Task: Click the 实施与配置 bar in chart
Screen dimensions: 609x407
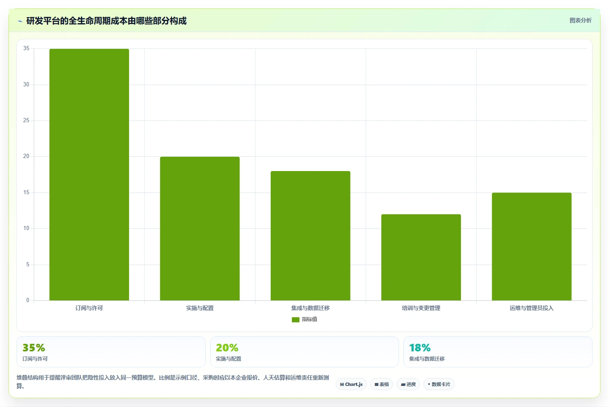Action: coord(200,228)
